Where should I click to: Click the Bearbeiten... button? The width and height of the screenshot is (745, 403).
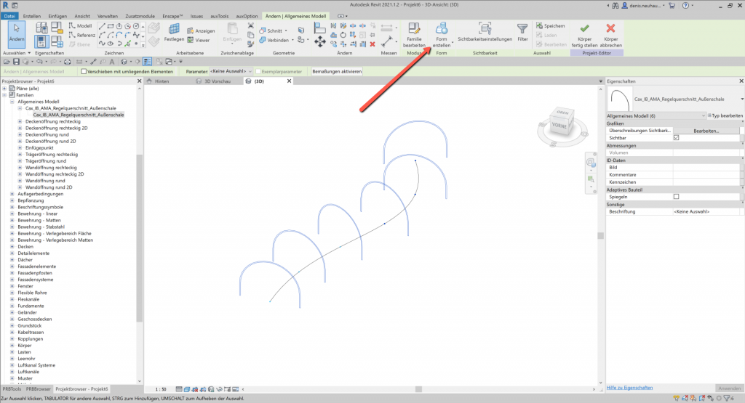click(x=705, y=131)
